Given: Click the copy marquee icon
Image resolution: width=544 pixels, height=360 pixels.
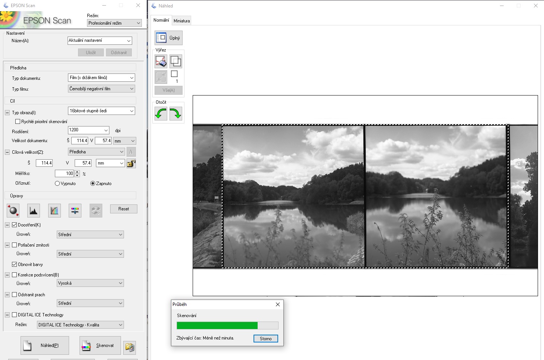Looking at the screenshot, I should (x=176, y=61).
